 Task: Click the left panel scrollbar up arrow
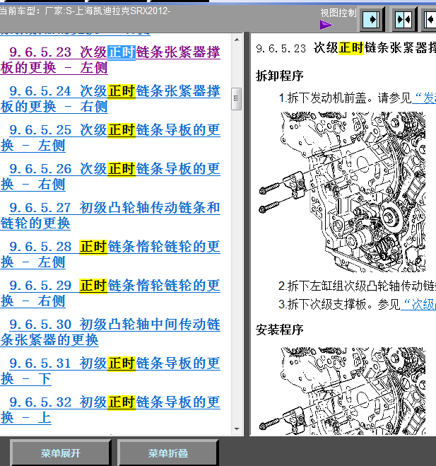point(237,39)
